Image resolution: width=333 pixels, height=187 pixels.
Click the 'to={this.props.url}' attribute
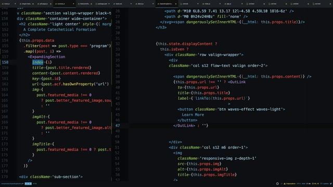pyautogui.click(x=198, y=87)
